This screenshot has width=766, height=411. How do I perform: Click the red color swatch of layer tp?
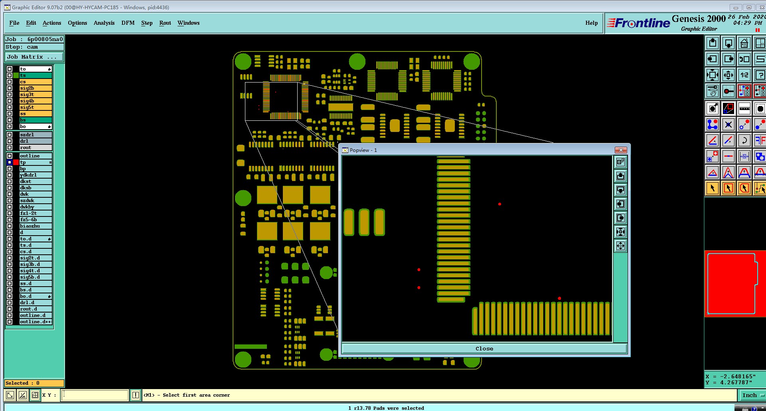pyautogui.click(x=16, y=162)
